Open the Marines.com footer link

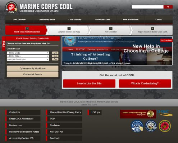pos(23,125)
